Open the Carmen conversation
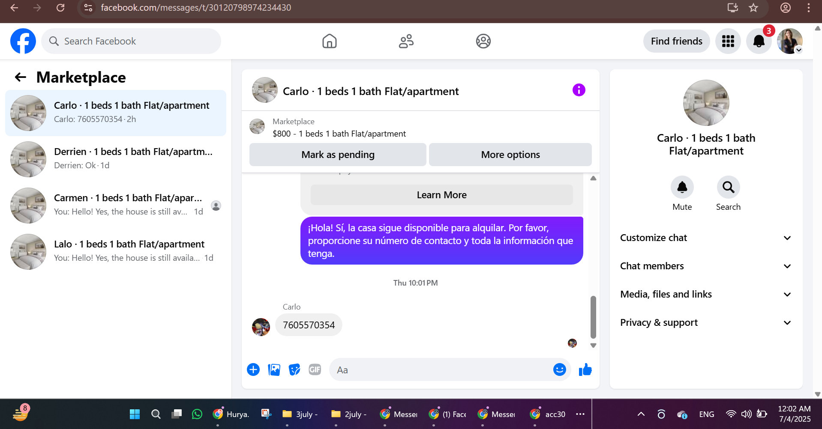Image resolution: width=822 pixels, height=429 pixels. click(116, 206)
